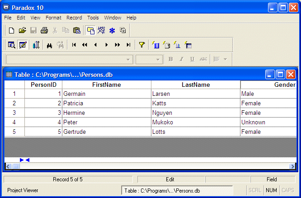
Task: Click the FirstName column header
Action: click(107, 85)
